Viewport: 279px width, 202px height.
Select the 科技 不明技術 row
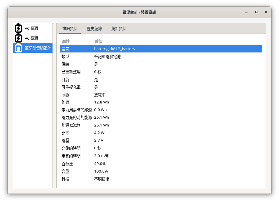(161, 179)
